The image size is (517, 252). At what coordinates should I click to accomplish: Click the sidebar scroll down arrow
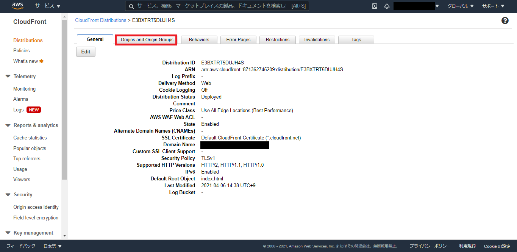tap(64, 236)
